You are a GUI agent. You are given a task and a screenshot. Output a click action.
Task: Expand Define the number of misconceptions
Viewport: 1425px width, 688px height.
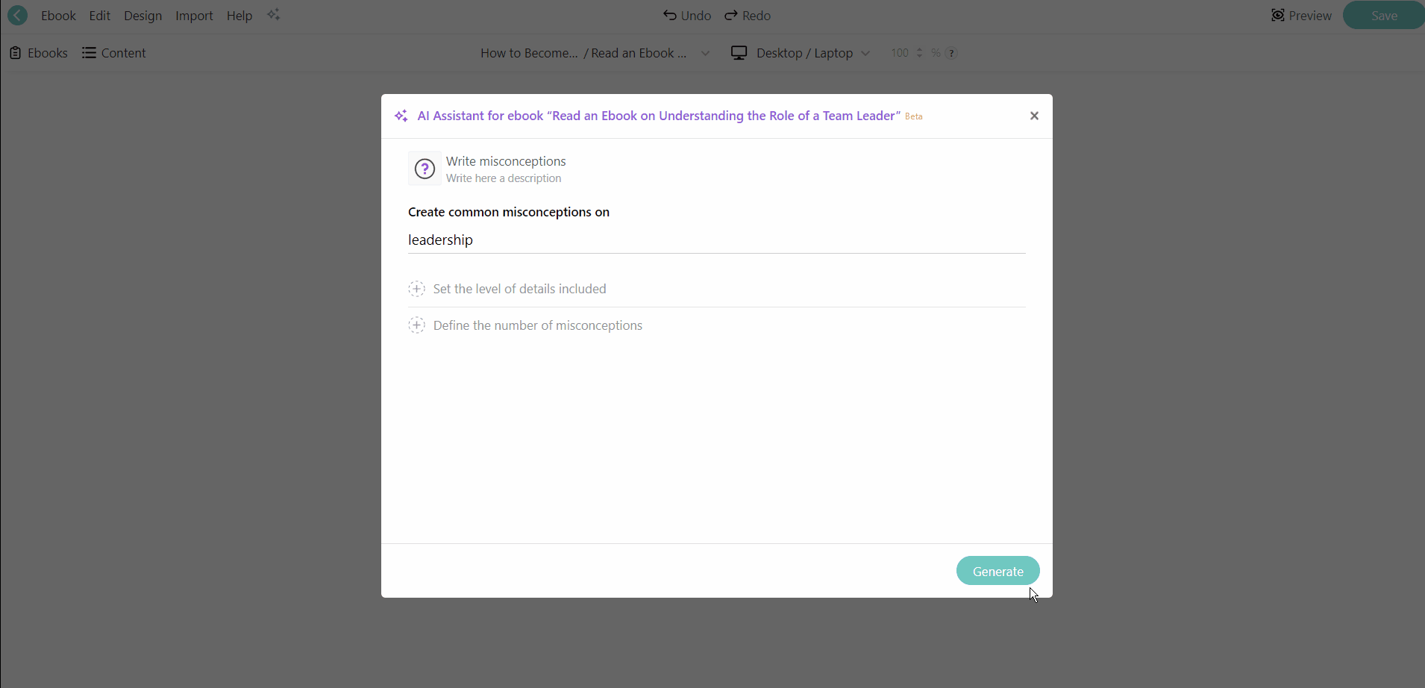[x=416, y=325]
